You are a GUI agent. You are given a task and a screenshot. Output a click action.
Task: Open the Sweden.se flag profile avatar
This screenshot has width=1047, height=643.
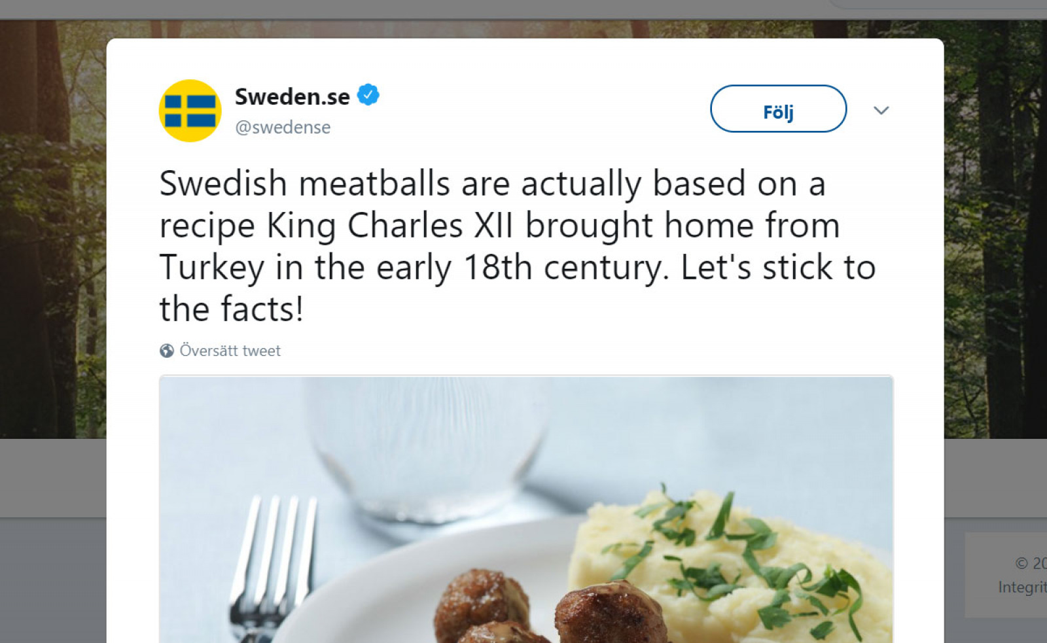coord(190,111)
